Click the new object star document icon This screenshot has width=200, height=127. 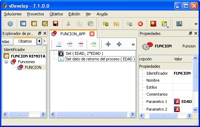[164, 24]
